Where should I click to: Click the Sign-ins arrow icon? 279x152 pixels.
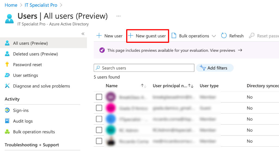7,110
